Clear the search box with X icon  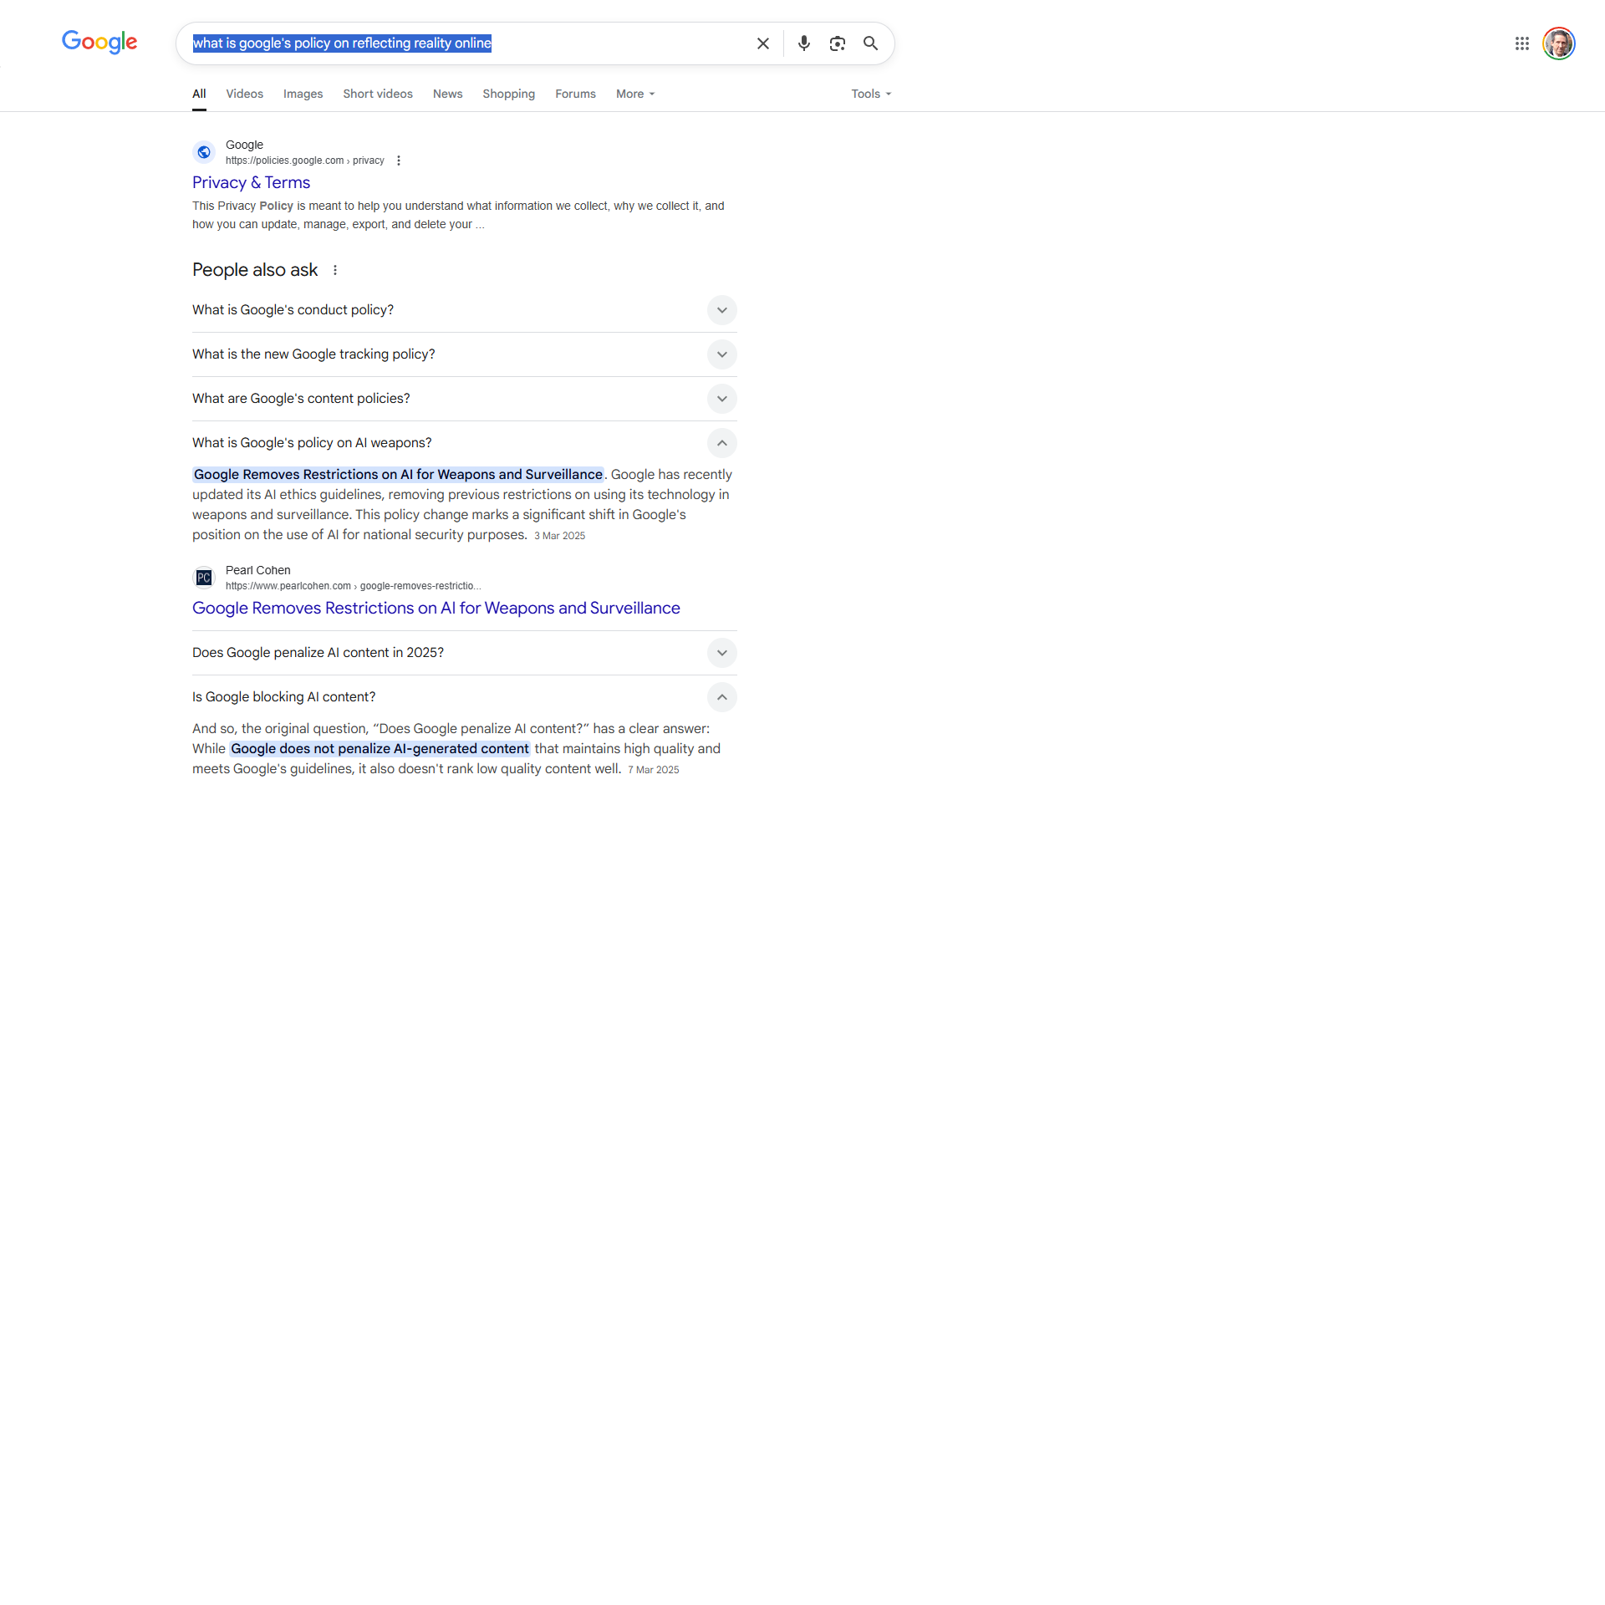pyautogui.click(x=763, y=43)
